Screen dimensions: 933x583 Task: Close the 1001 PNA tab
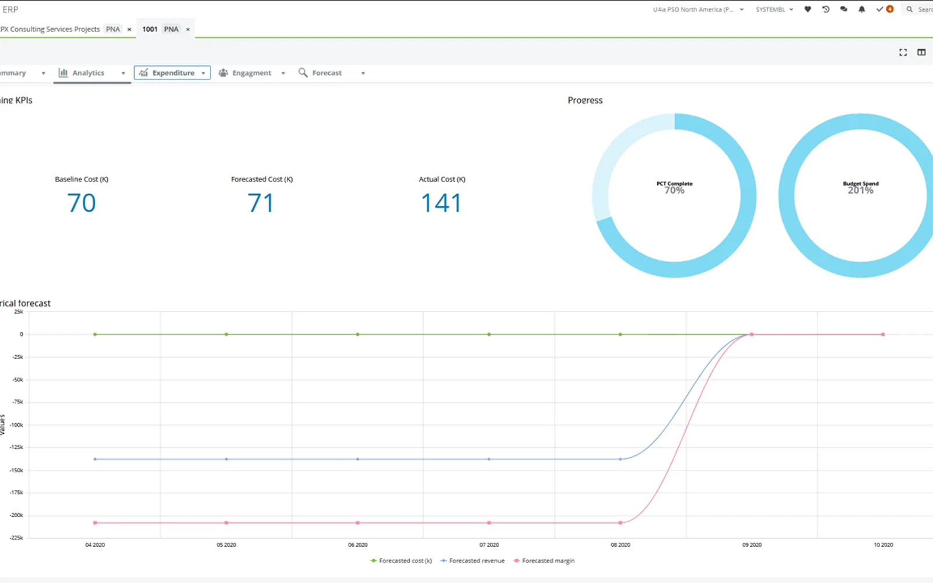pyautogui.click(x=188, y=29)
